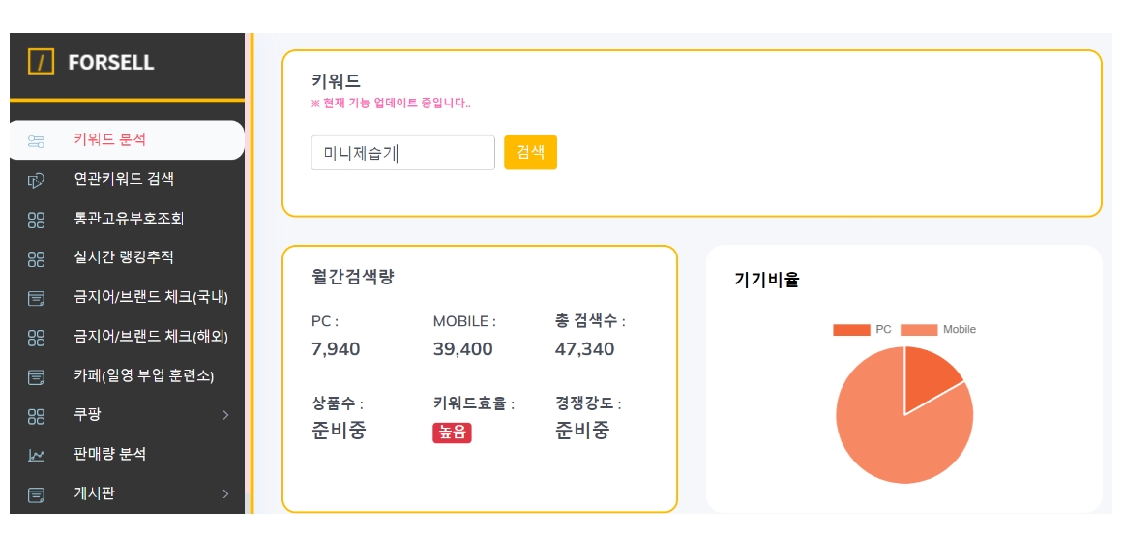Viewport: 1124px width, 537px height.
Task: Expand the 쿠팡 submenu chevron
Action: pos(225,416)
